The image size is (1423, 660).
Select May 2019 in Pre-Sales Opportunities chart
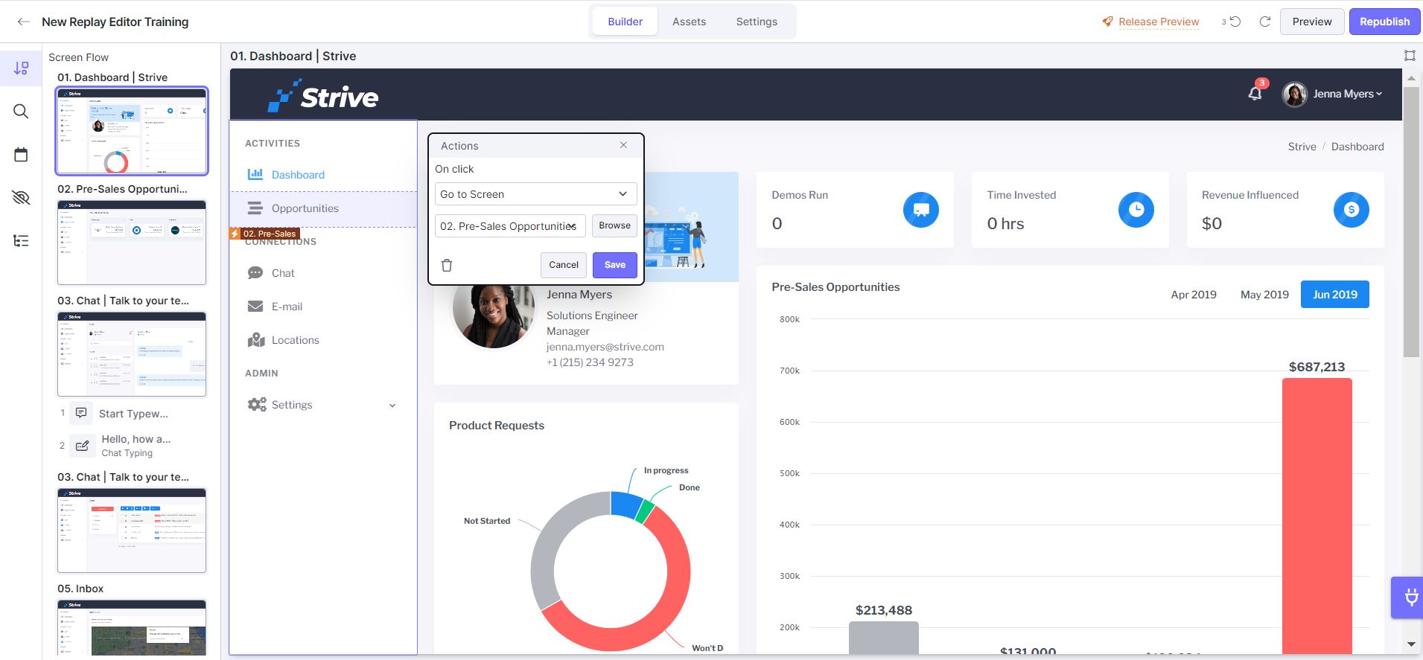click(1264, 295)
